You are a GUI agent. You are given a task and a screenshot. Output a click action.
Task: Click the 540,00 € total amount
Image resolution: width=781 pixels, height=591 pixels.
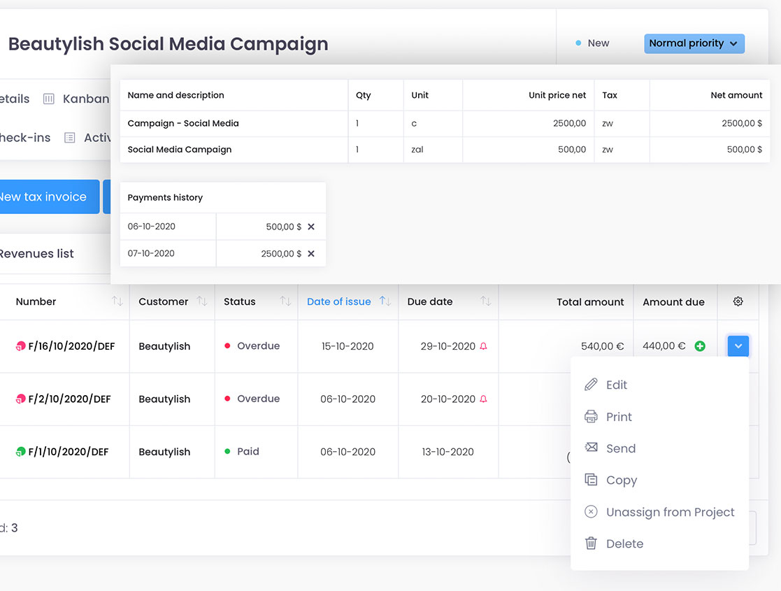pyautogui.click(x=602, y=346)
